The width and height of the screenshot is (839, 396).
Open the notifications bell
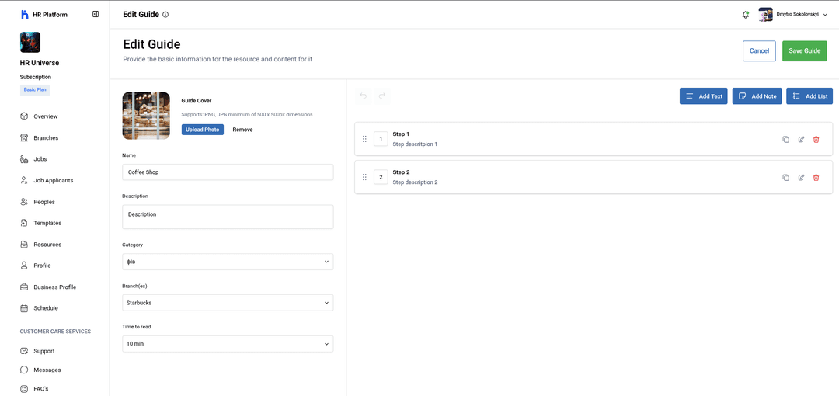click(746, 15)
